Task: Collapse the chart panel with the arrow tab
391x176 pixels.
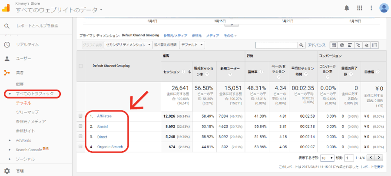Action: tap(232, 25)
